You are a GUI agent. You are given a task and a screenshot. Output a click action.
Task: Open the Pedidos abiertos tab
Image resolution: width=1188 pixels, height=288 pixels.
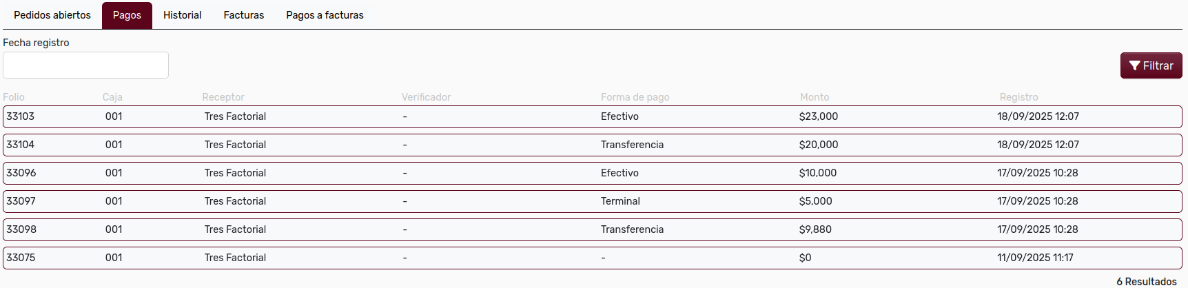(52, 15)
